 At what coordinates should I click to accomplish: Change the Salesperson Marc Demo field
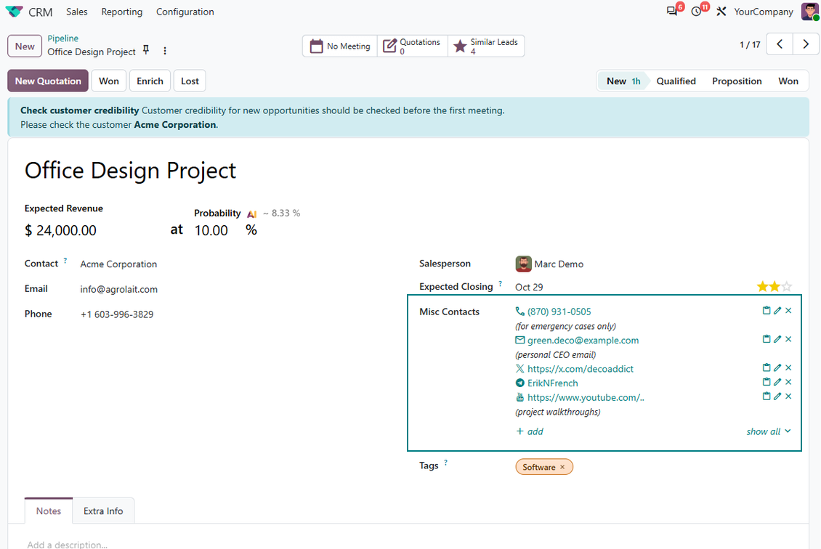tap(559, 264)
